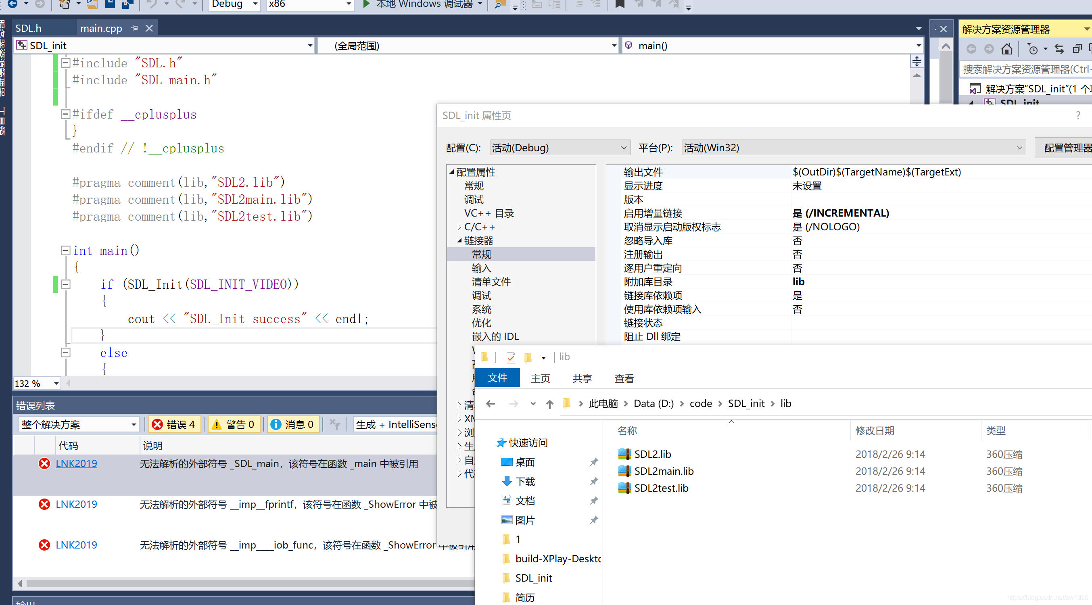Viewport: 1092px width, 605px height.
Task: Click the home icon in Solution Explorer toolbar
Action: tap(1007, 49)
